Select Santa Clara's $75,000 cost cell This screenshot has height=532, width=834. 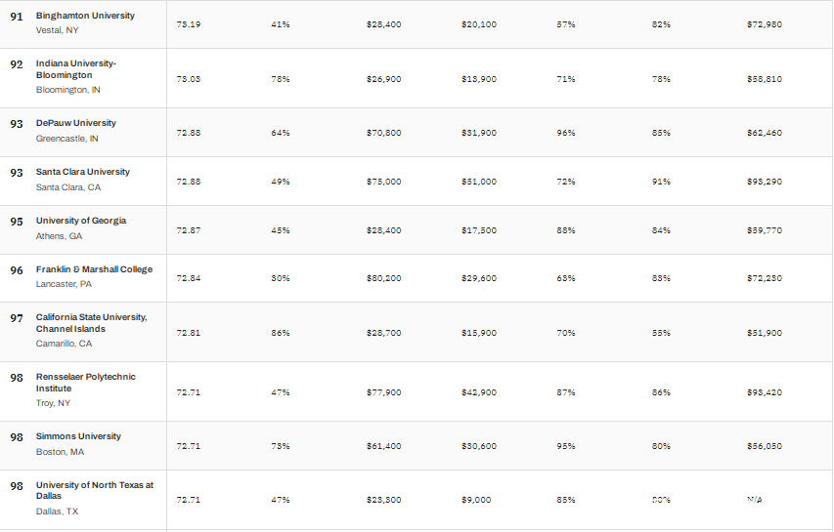pyautogui.click(x=383, y=182)
